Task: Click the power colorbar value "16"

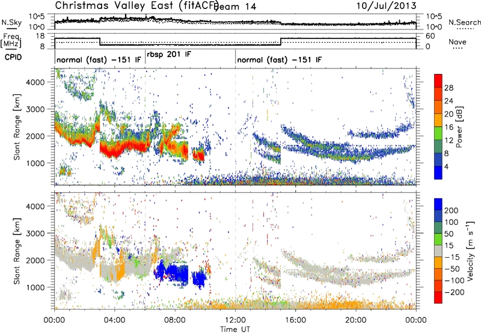Action: 449,127
